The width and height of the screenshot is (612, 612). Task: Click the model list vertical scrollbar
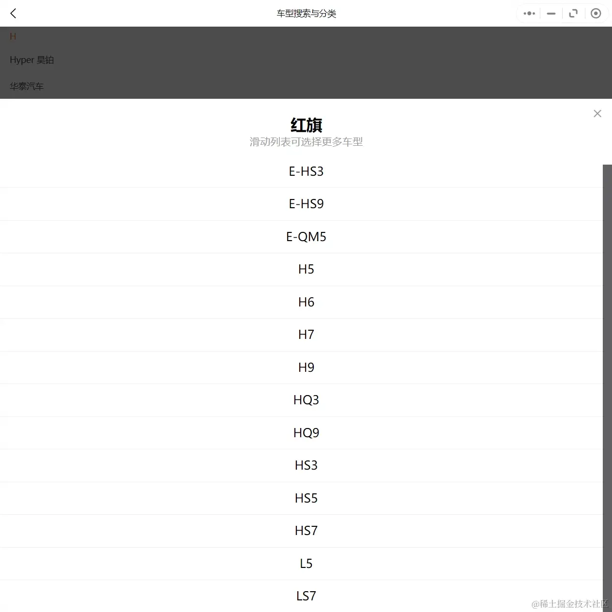click(607, 388)
